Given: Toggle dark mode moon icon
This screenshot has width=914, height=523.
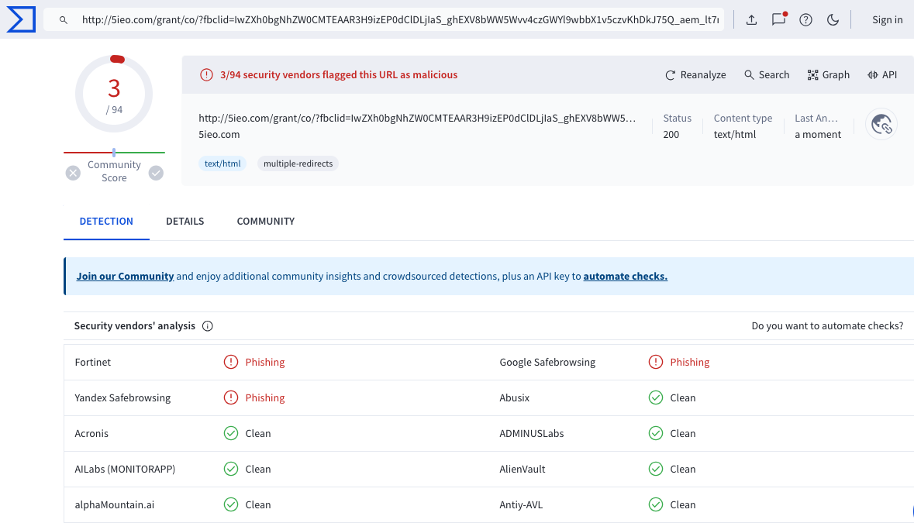Looking at the screenshot, I should point(833,20).
